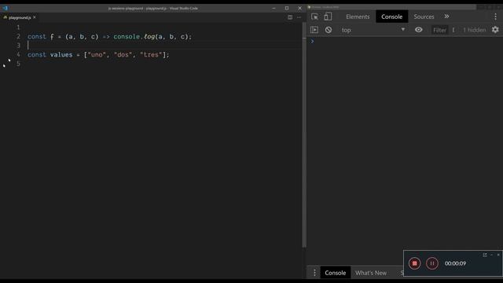Toggle the live expression eye icon
This screenshot has width=503, height=283.
pyautogui.click(x=418, y=30)
